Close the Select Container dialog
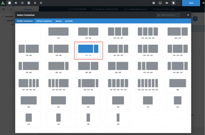The width and height of the screenshot is (205, 135). [188, 15]
